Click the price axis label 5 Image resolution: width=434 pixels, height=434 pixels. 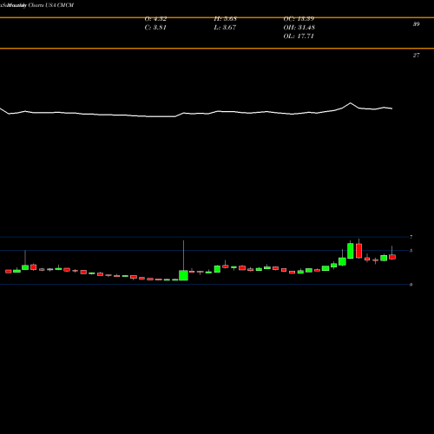click(x=411, y=251)
